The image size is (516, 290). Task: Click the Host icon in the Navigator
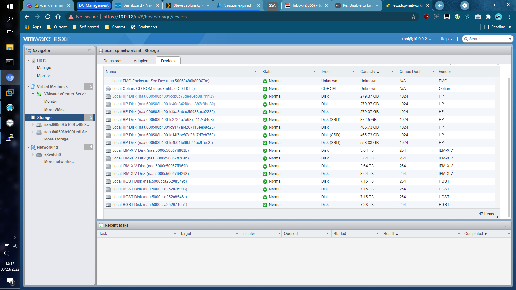34,60
